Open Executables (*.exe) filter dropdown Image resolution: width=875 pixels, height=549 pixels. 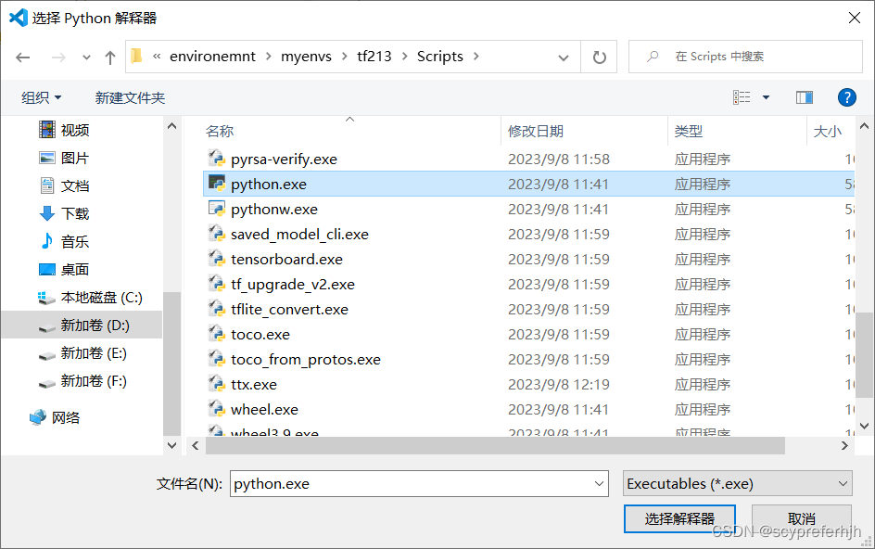pos(737,484)
